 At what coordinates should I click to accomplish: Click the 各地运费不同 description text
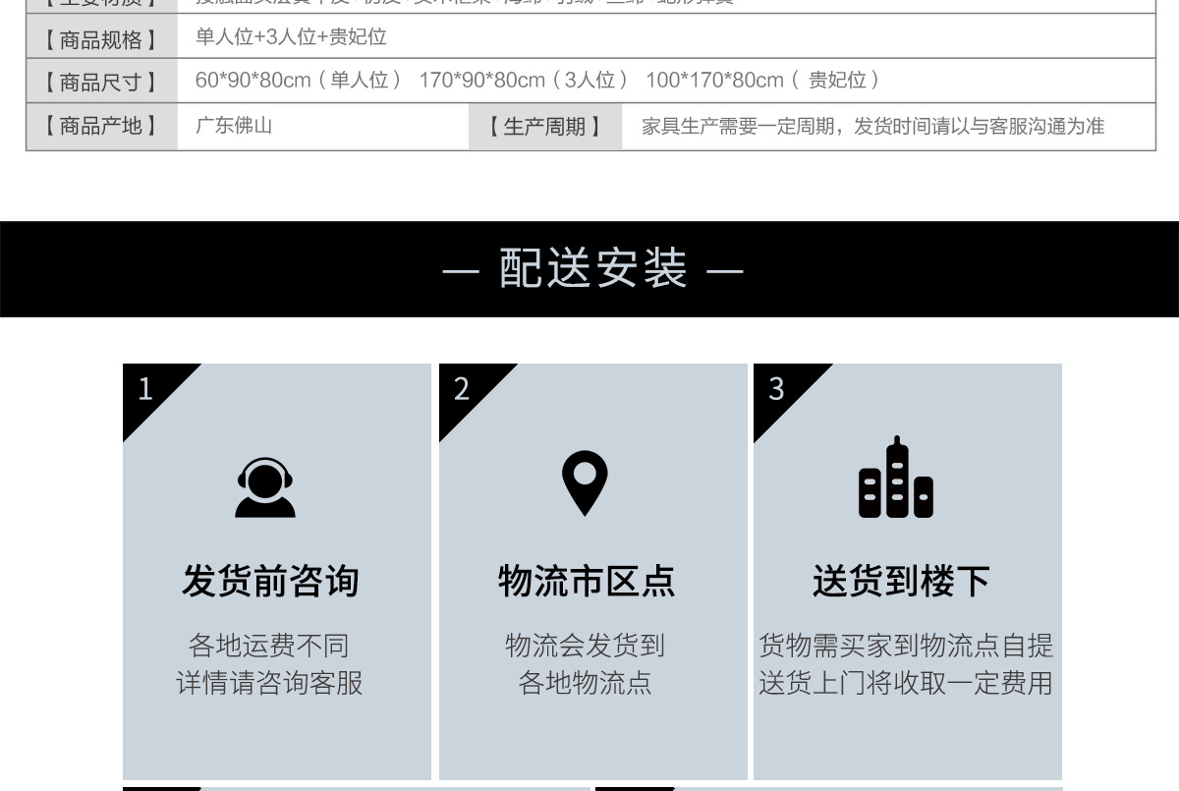coord(269,646)
